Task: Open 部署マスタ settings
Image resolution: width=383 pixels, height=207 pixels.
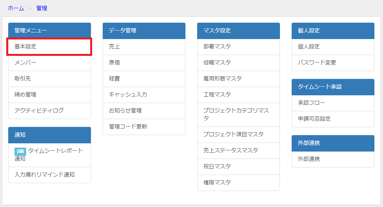Action: coord(239,47)
